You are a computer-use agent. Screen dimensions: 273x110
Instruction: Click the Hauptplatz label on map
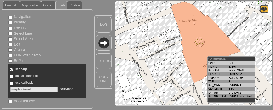point(188,21)
